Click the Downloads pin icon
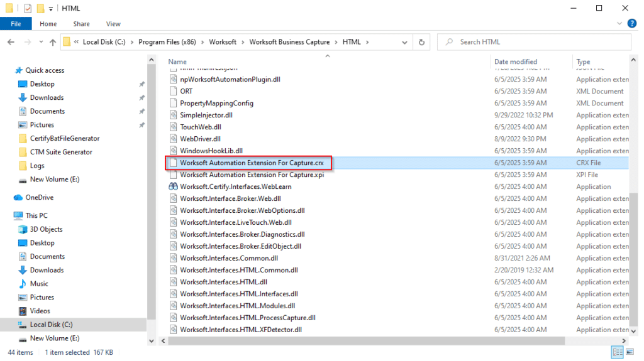This screenshot has height=361, width=644. tap(142, 98)
